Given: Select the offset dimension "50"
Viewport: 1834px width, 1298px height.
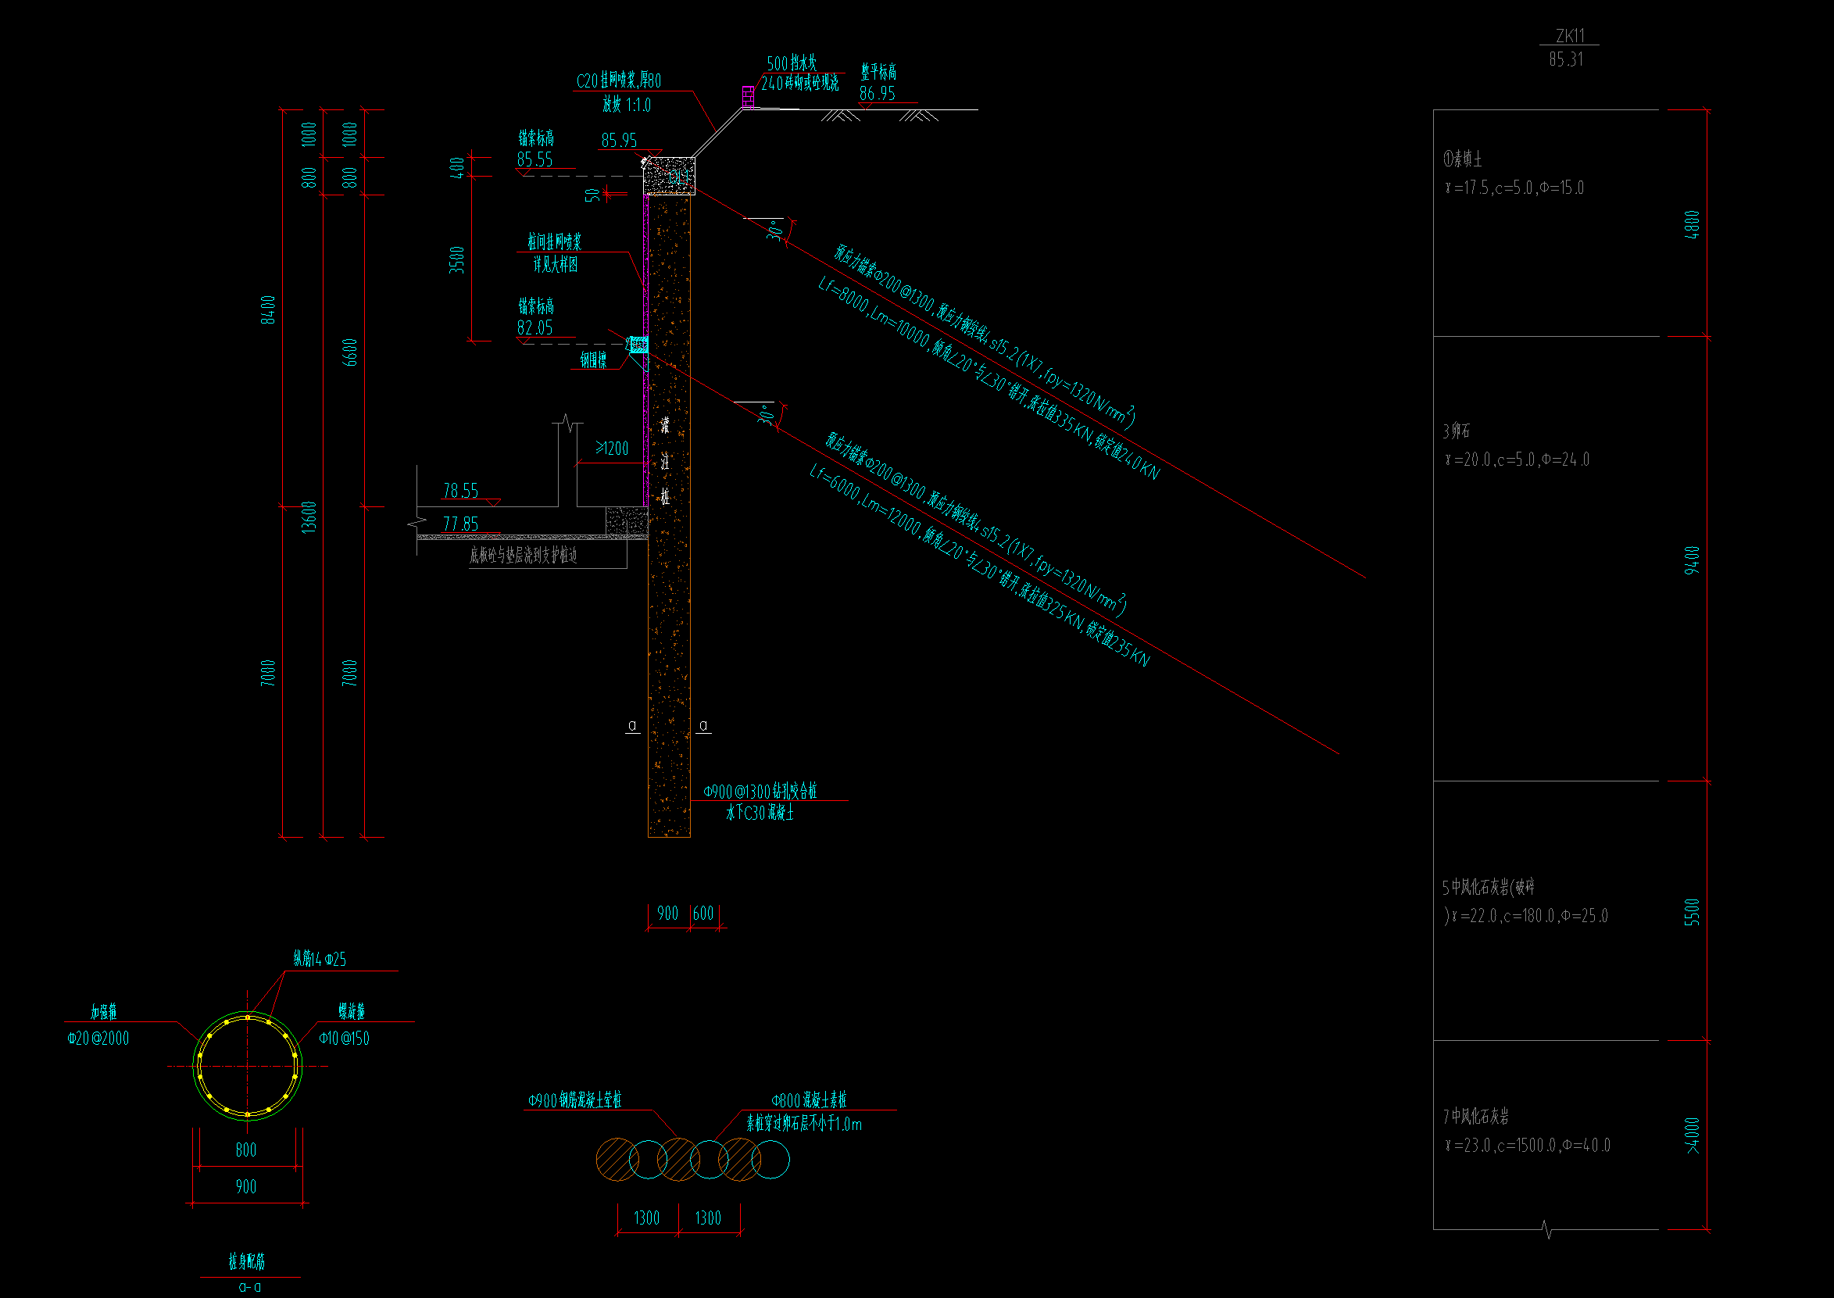Looking at the screenshot, I should pyautogui.click(x=592, y=195).
